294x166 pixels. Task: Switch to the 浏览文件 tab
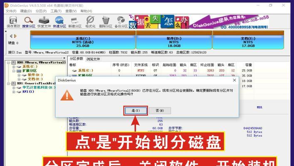93,59
